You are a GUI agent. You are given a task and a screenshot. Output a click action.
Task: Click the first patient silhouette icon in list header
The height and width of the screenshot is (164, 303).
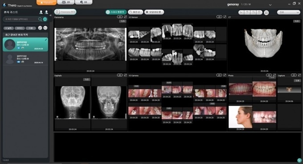[41, 12]
